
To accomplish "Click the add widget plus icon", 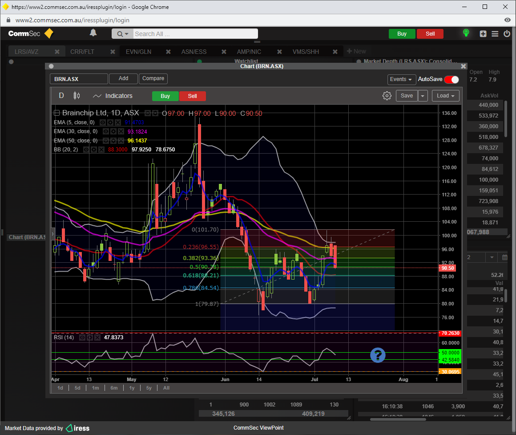I will pos(483,34).
